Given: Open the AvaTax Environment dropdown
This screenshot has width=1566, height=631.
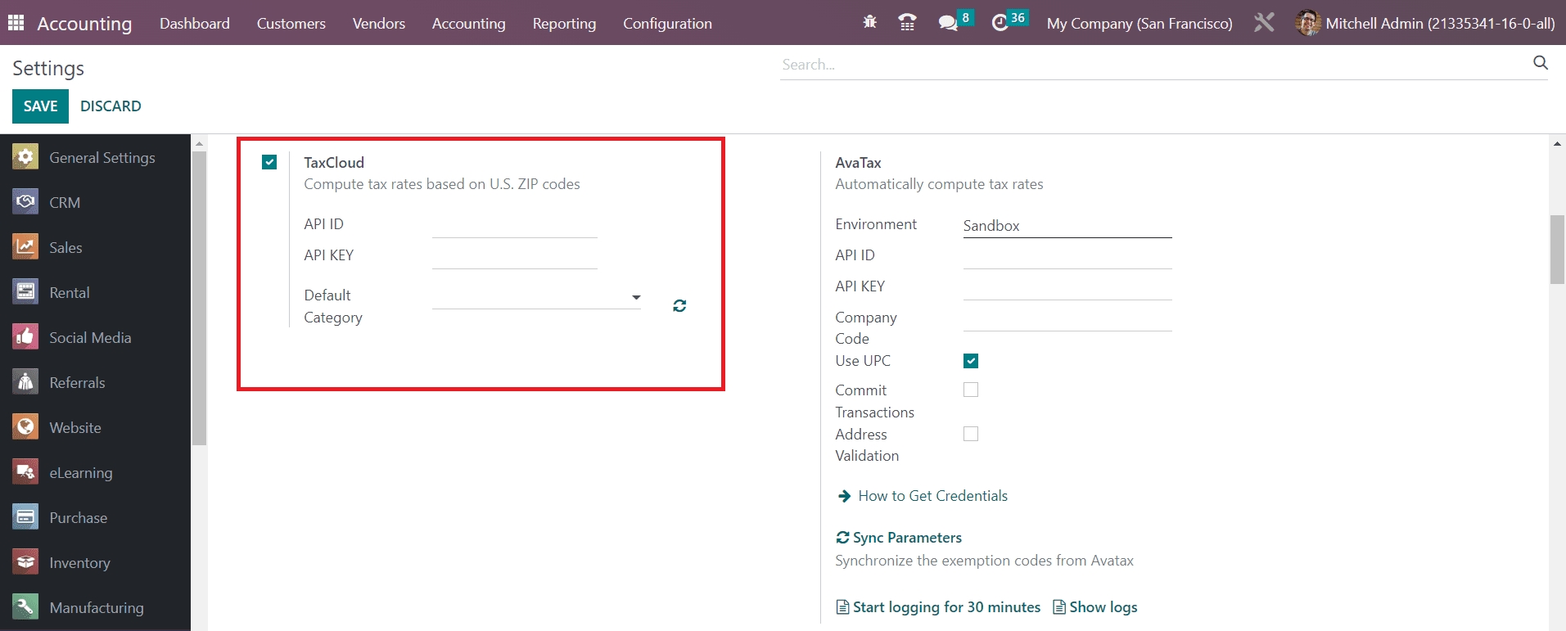Looking at the screenshot, I should pos(1067,226).
